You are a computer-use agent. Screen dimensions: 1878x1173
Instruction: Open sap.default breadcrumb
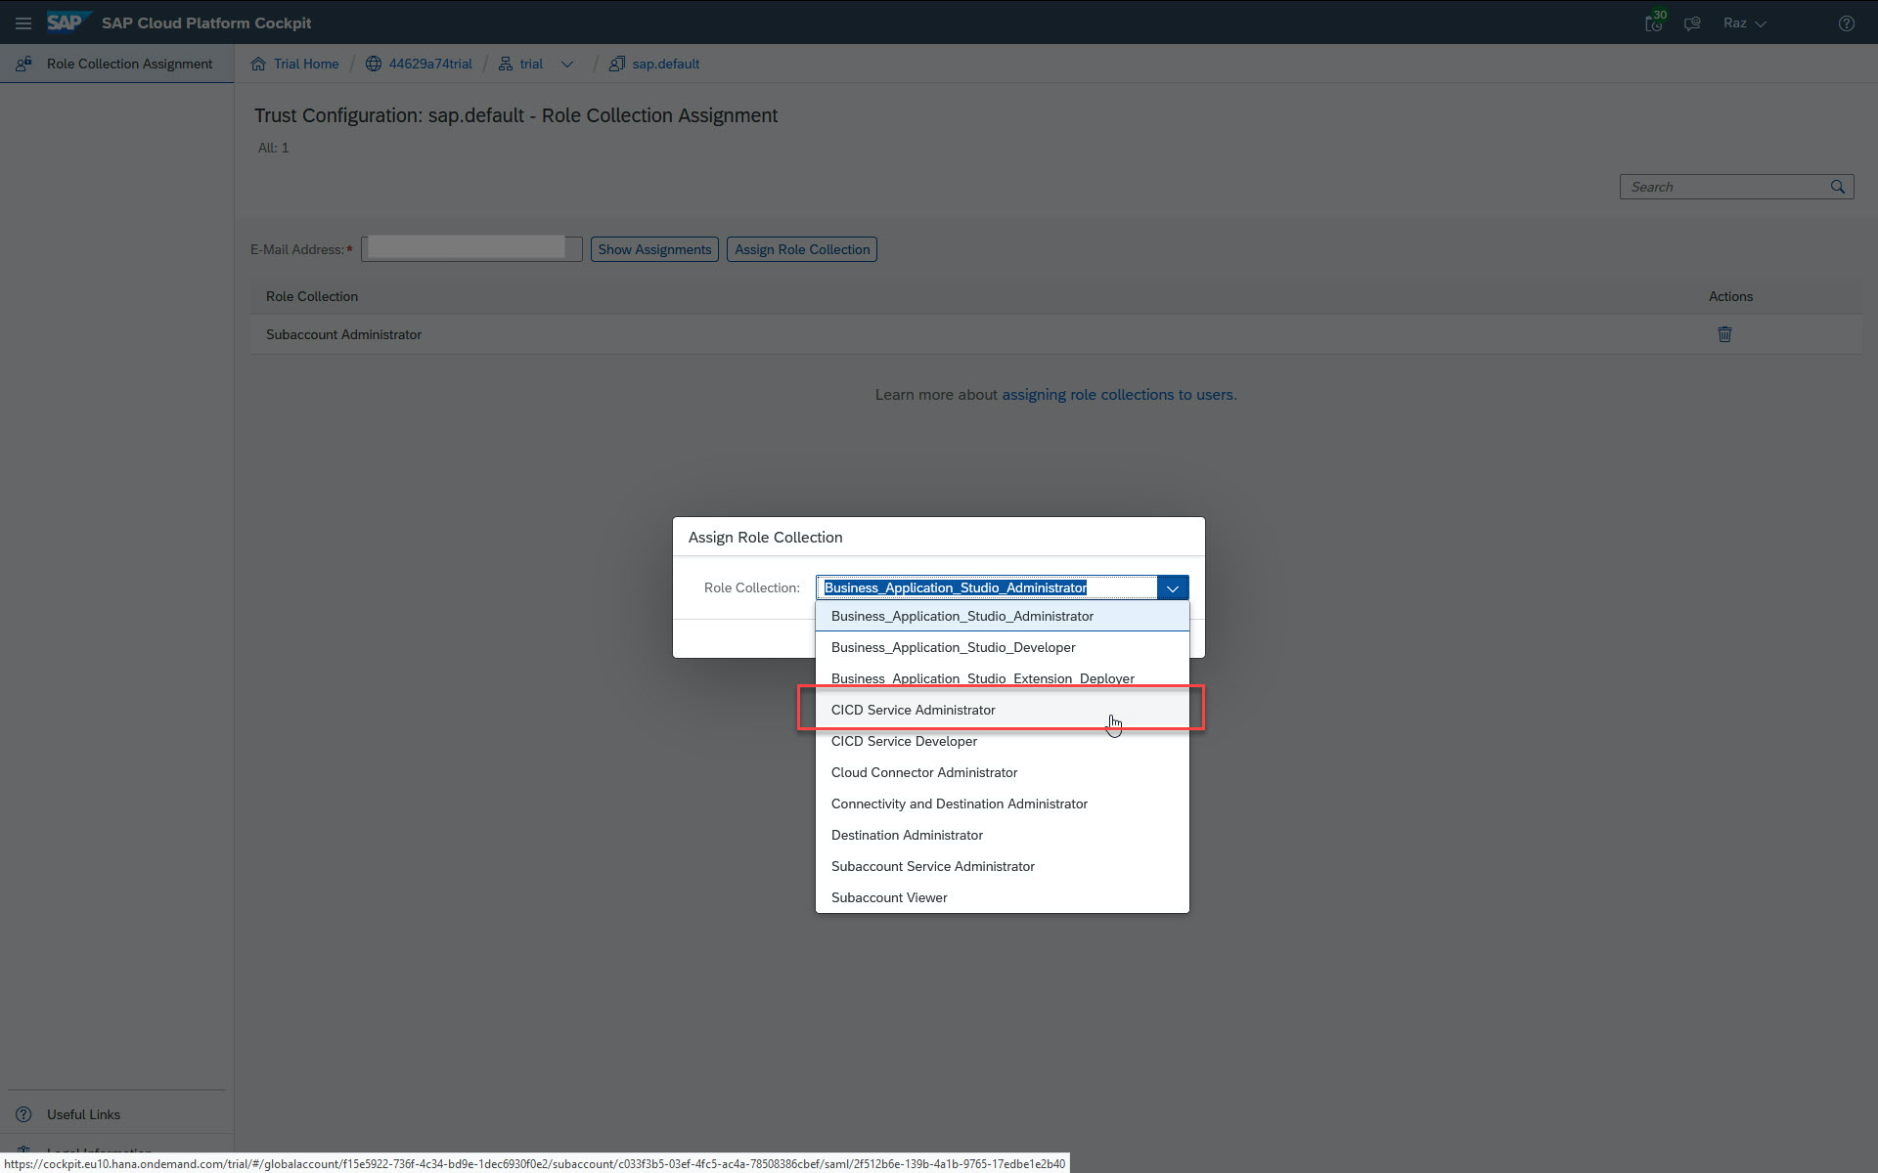(665, 64)
